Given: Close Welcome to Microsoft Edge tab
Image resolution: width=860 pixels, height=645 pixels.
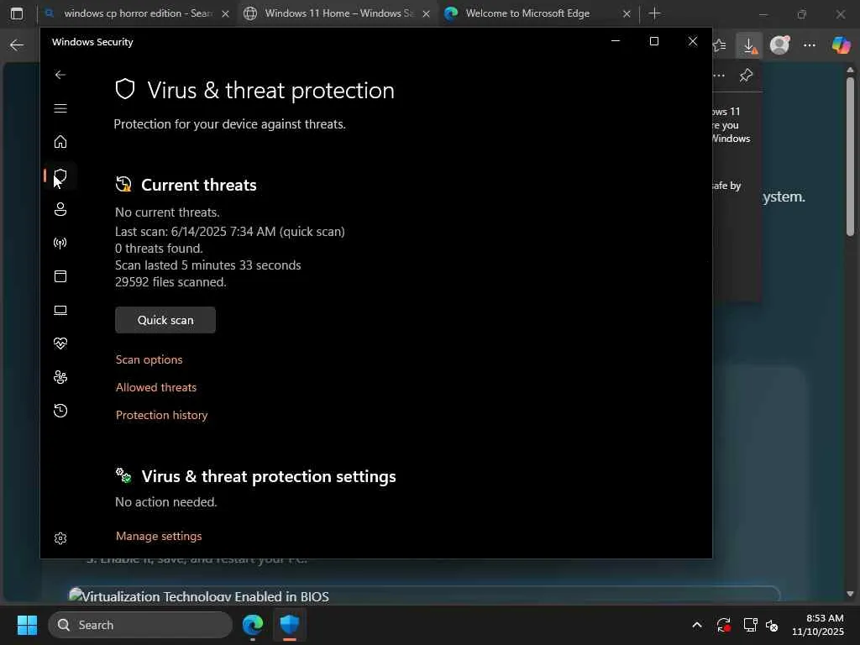Looking at the screenshot, I should tap(627, 13).
